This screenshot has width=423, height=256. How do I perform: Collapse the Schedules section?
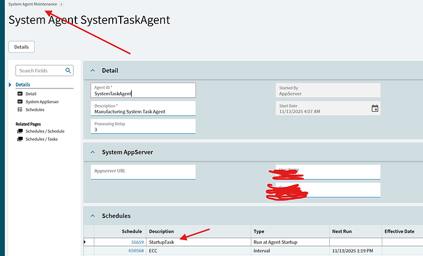pos(93,216)
